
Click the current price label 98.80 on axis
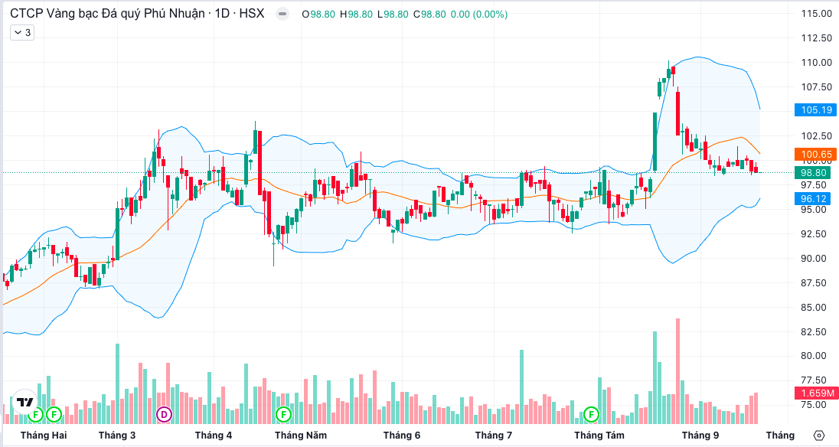[812, 173]
